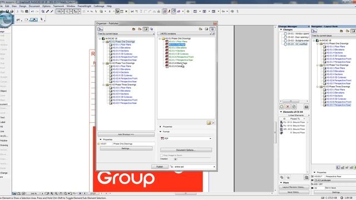Image resolution: width=356 pixels, height=200 pixels.
Task: Open the Help menu
Action: coord(109,6)
